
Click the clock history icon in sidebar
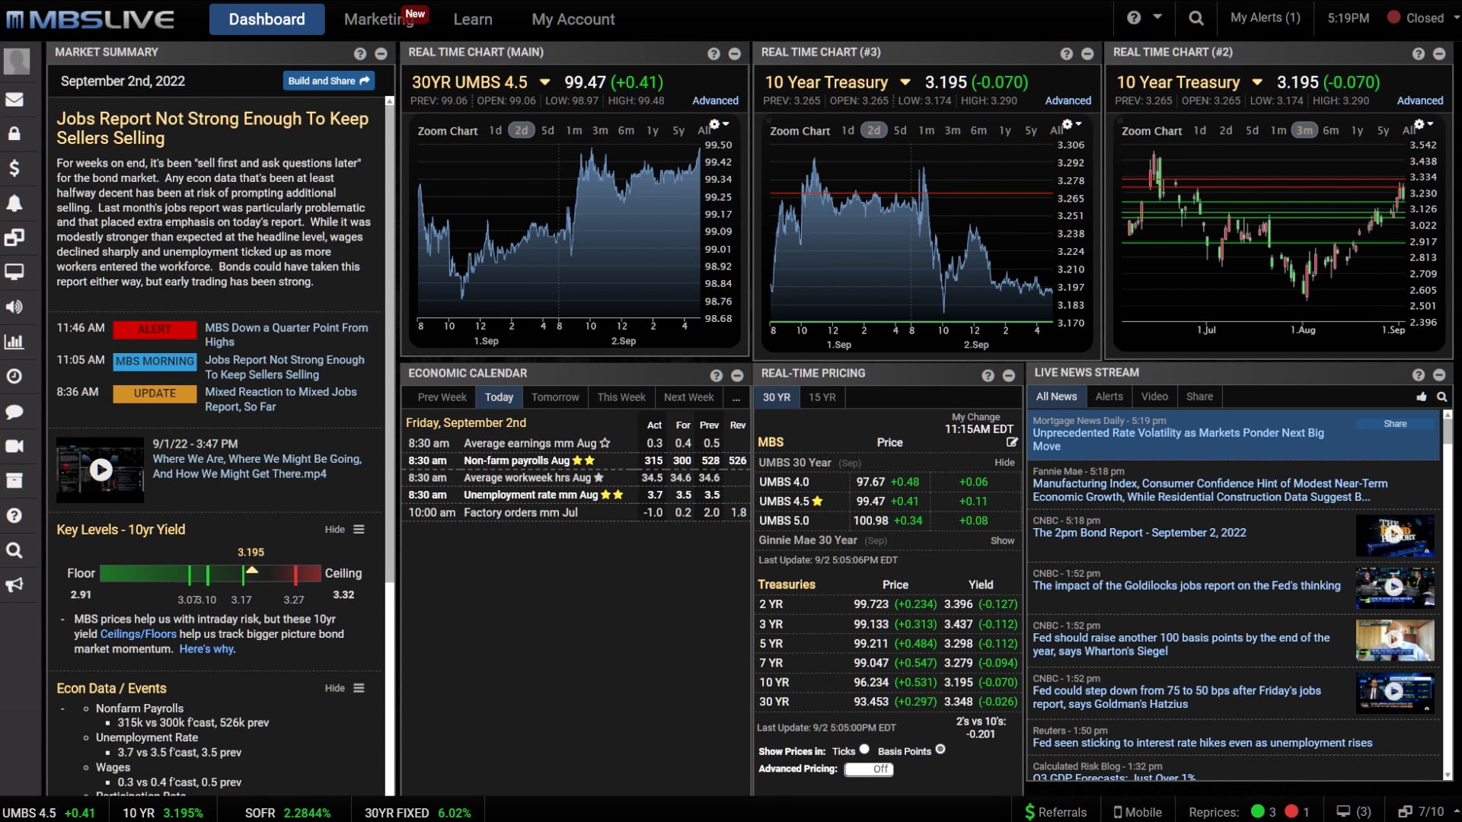click(x=14, y=376)
